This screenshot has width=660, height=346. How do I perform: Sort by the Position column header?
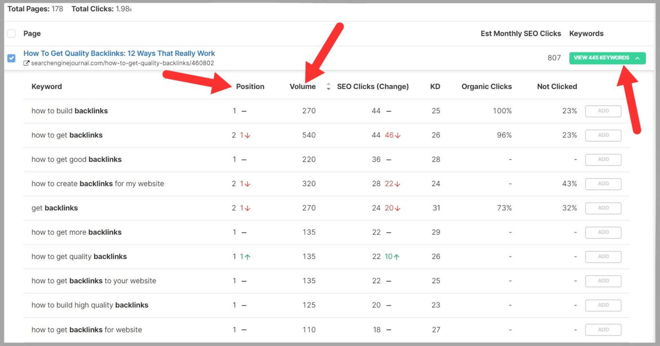click(250, 86)
